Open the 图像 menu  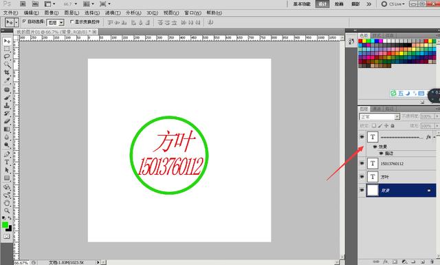point(52,13)
